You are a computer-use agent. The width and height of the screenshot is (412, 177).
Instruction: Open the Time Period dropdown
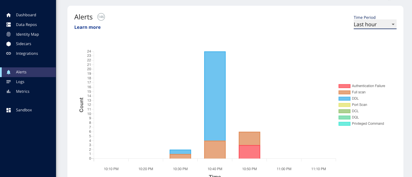tap(371, 25)
